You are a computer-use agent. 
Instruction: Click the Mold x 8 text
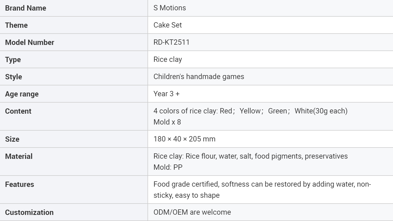pyautogui.click(x=167, y=122)
